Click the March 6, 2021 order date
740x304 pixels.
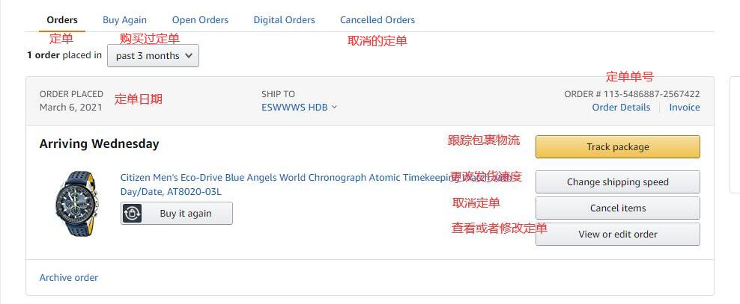click(70, 107)
